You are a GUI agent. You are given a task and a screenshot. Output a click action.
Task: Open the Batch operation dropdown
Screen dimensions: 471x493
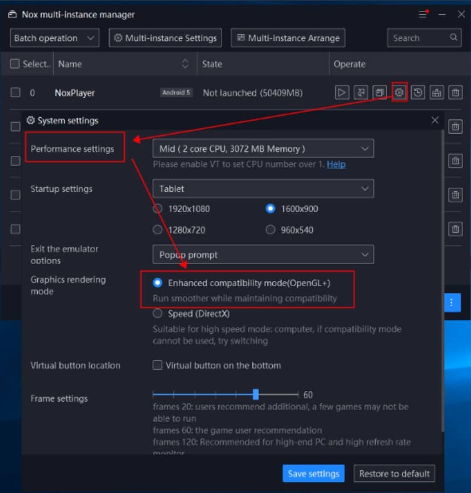[55, 38]
